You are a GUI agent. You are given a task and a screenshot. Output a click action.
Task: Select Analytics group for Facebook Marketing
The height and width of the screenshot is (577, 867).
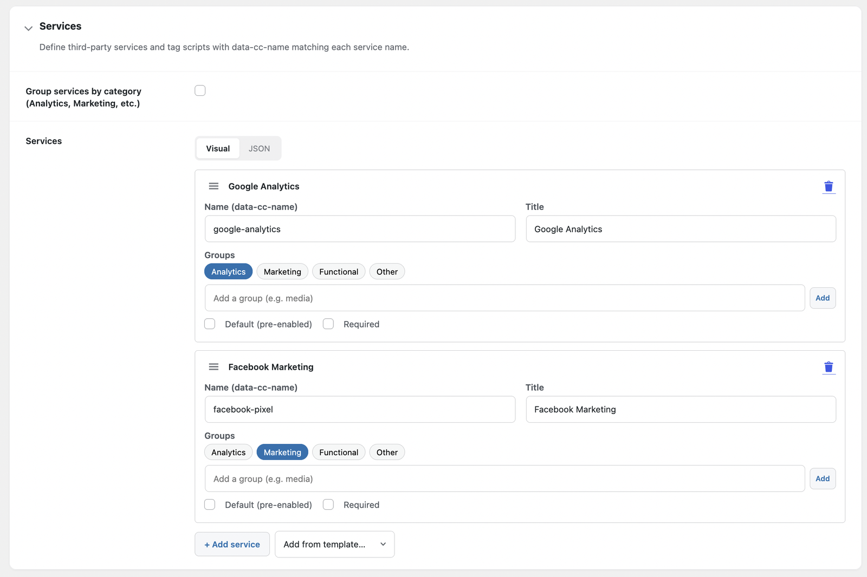(x=228, y=453)
